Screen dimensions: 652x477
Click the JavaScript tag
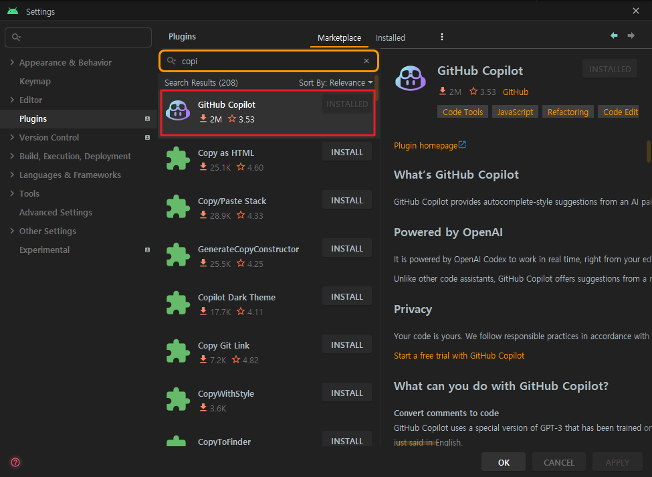pyautogui.click(x=515, y=112)
